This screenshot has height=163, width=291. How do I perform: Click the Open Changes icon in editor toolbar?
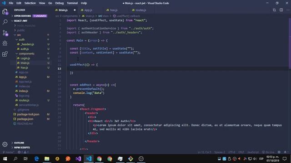(274, 10)
